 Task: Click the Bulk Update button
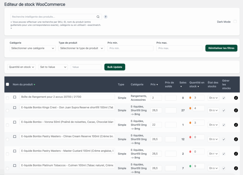pos(115,67)
